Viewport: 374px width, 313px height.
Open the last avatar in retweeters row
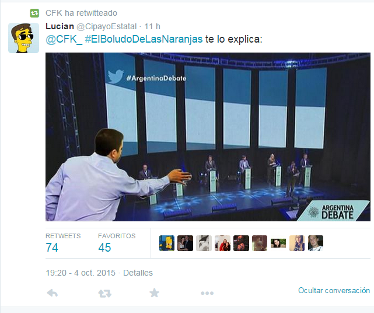click(315, 243)
